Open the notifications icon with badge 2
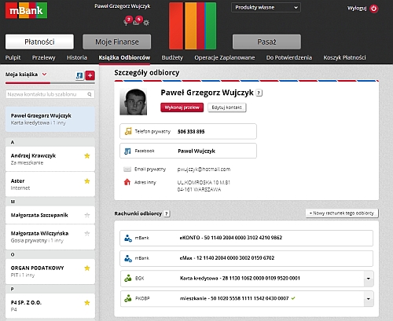This screenshot has height=321, width=393. (x=127, y=21)
